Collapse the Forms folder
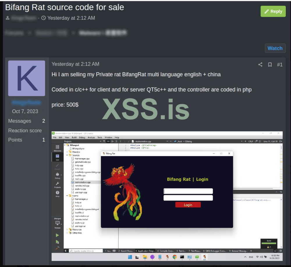Screen dimensions: 291x267 point(67,196)
